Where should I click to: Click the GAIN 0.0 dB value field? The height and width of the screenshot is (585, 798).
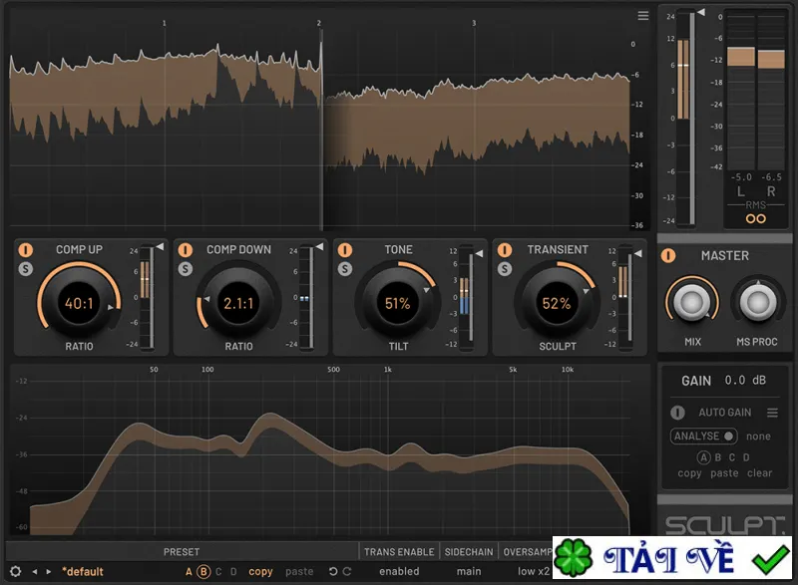click(744, 380)
